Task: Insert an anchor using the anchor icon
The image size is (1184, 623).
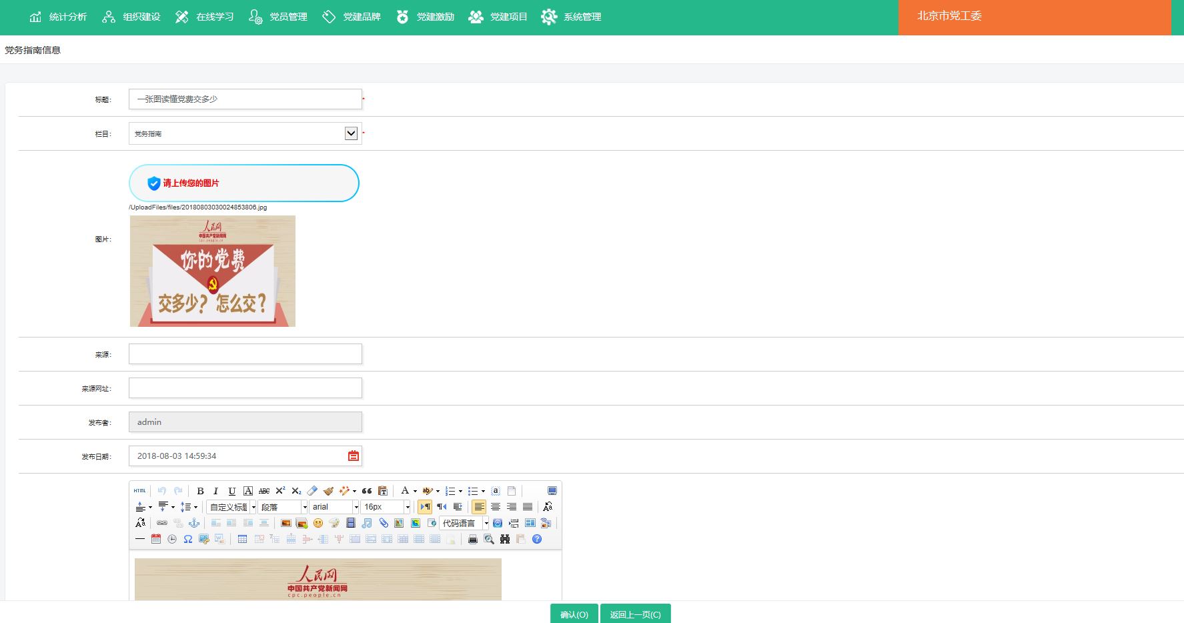Action: [194, 523]
